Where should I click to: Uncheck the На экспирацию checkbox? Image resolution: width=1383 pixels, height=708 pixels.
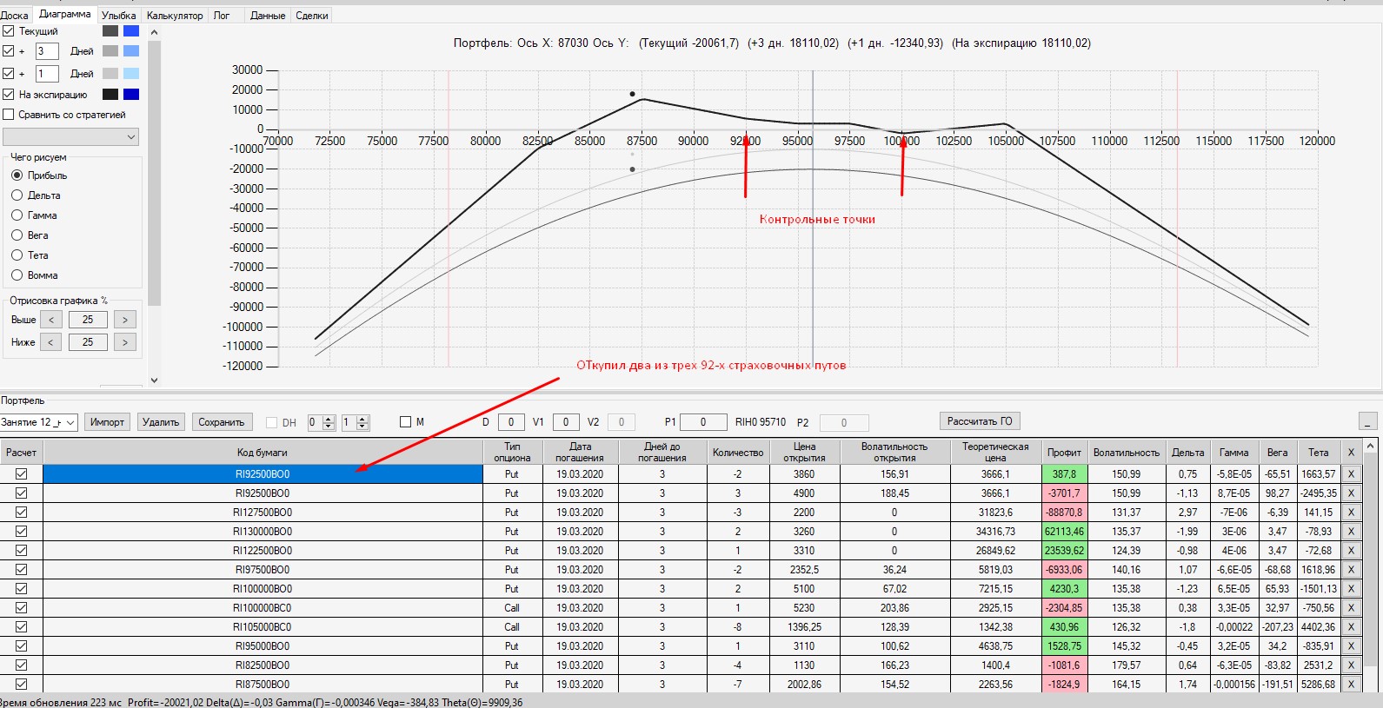9,95
